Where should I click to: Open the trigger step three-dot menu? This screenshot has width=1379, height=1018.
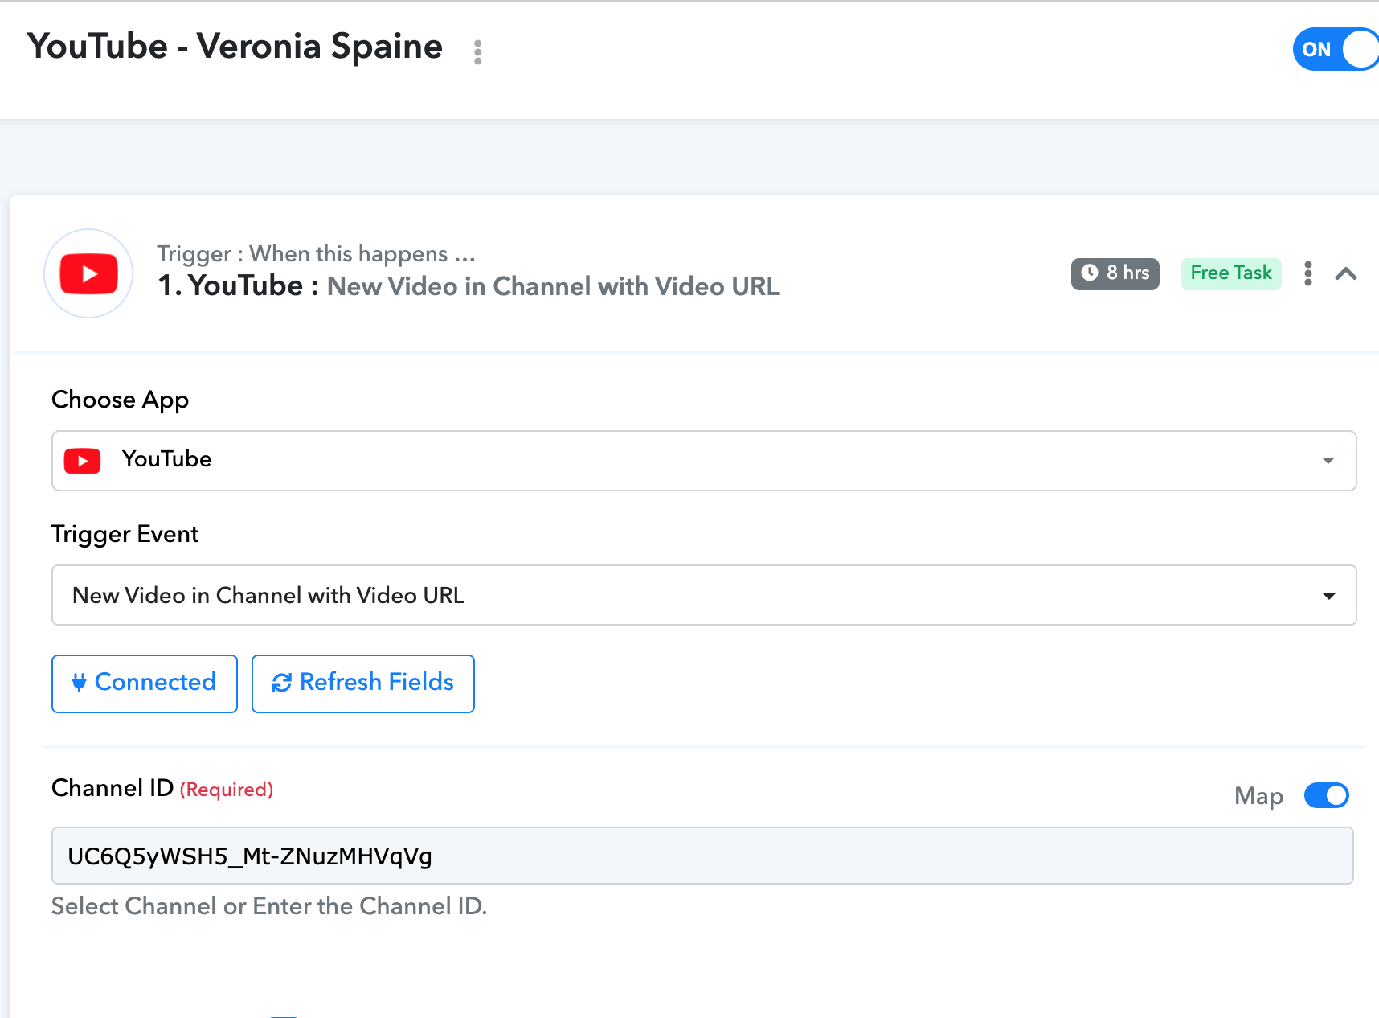click(x=1308, y=273)
